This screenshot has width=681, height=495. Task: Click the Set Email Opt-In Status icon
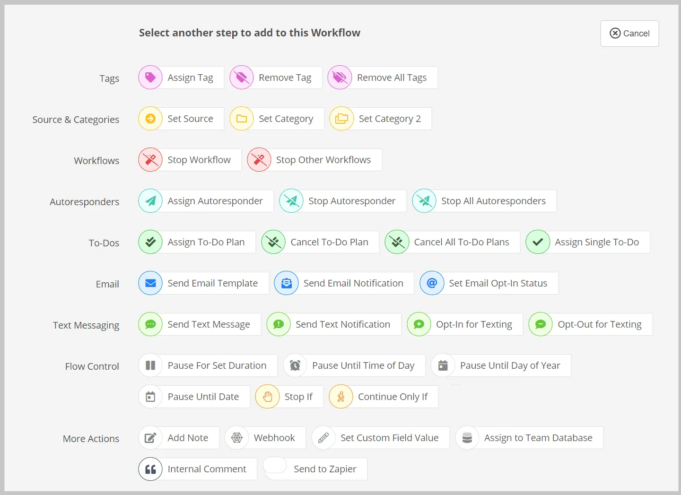pos(432,283)
